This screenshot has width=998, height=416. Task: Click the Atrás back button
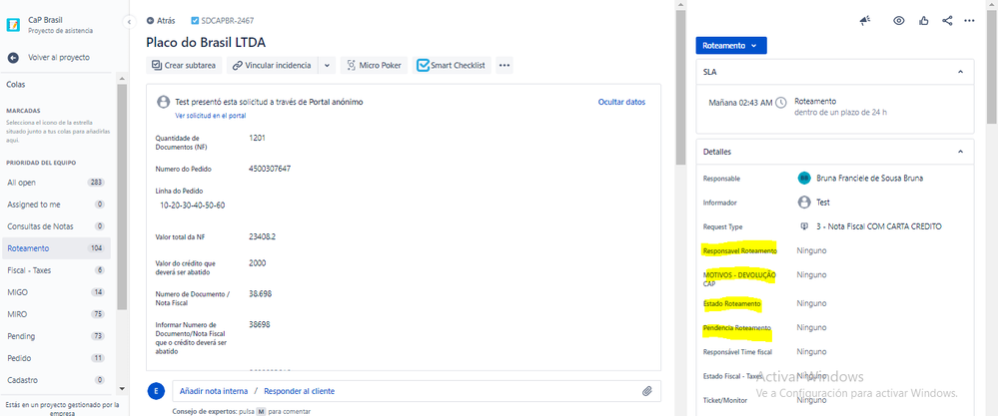click(x=161, y=21)
